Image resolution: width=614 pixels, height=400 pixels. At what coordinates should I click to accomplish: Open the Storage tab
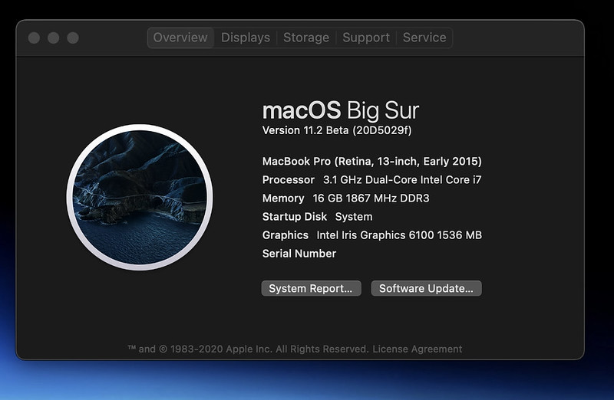tap(306, 38)
